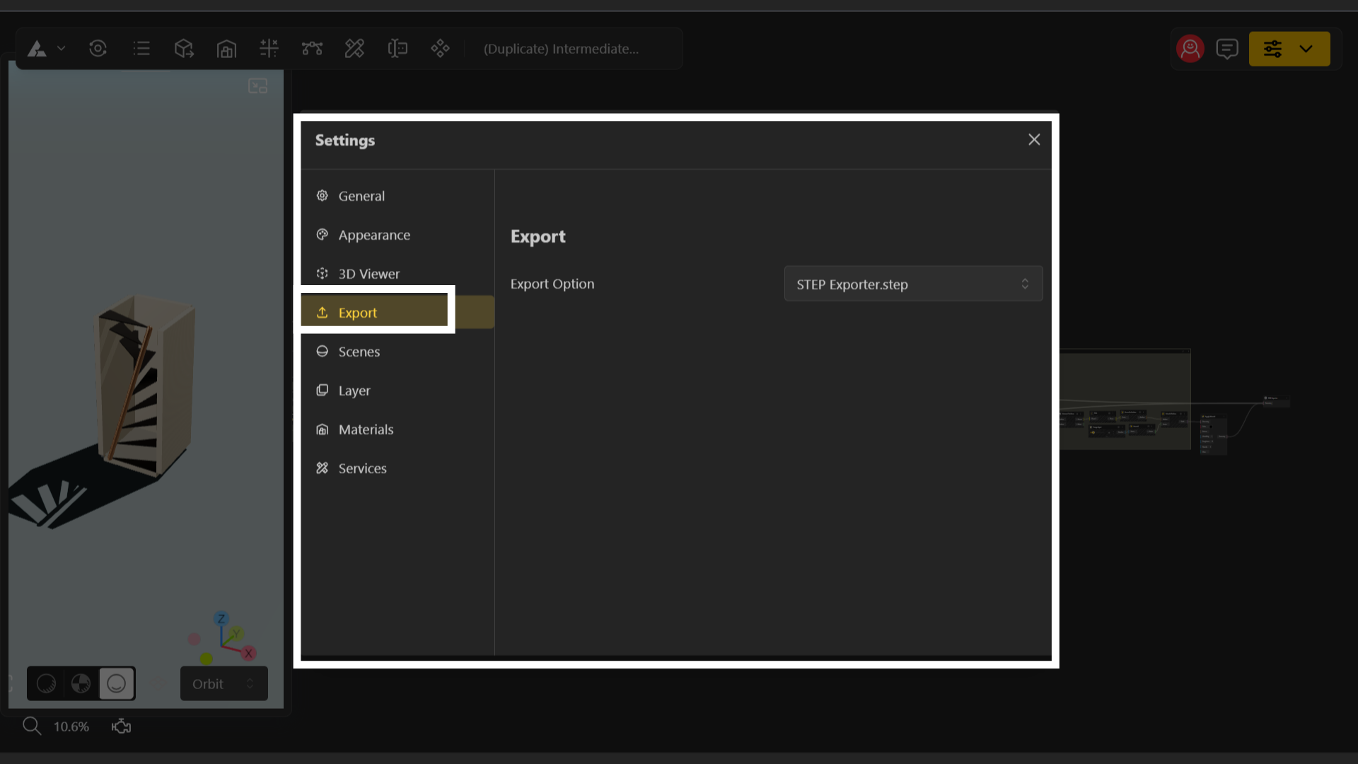1358x764 pixels.
Task: Select the wireframe shading mode
Action: pos(47,683)
